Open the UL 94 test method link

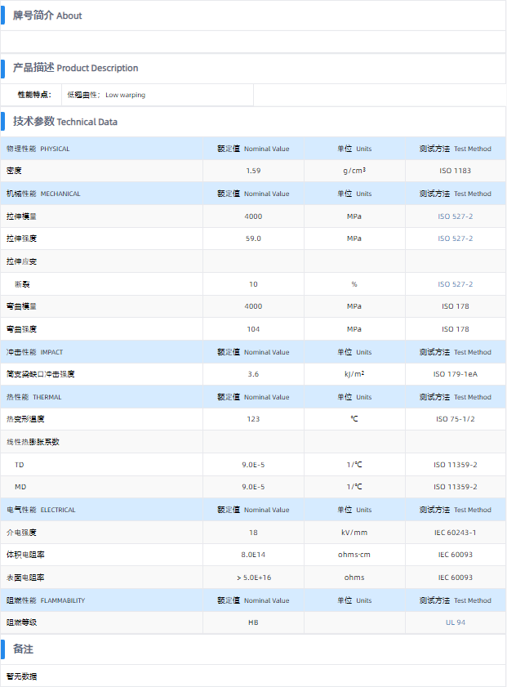pyautogui.click(x=455, y=622)
